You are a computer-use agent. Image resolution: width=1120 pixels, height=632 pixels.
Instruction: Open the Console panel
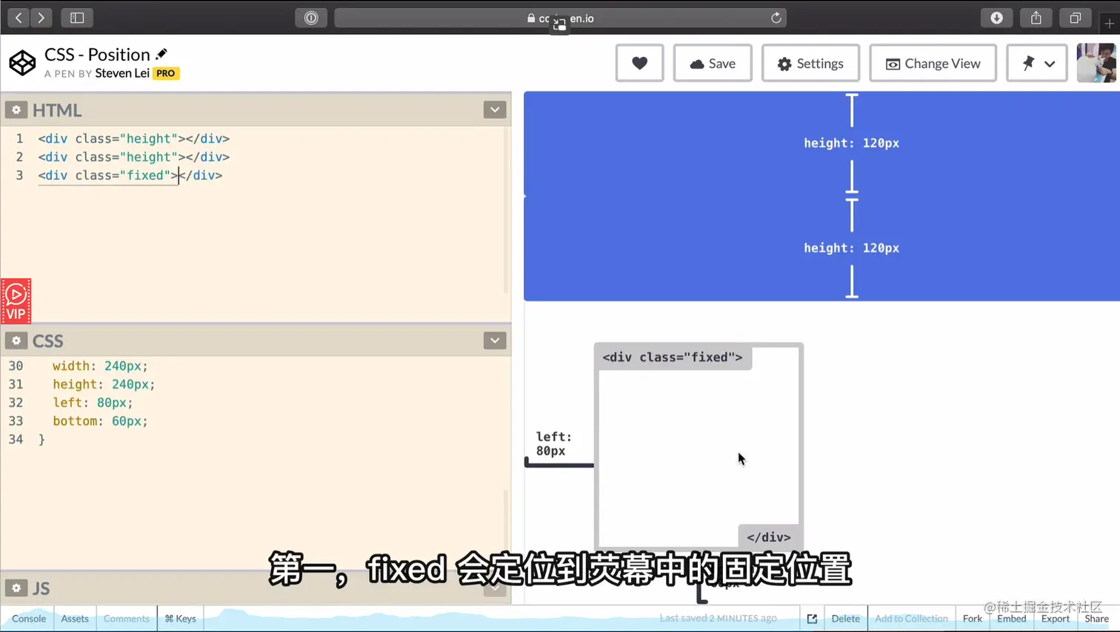click(29, 619)
